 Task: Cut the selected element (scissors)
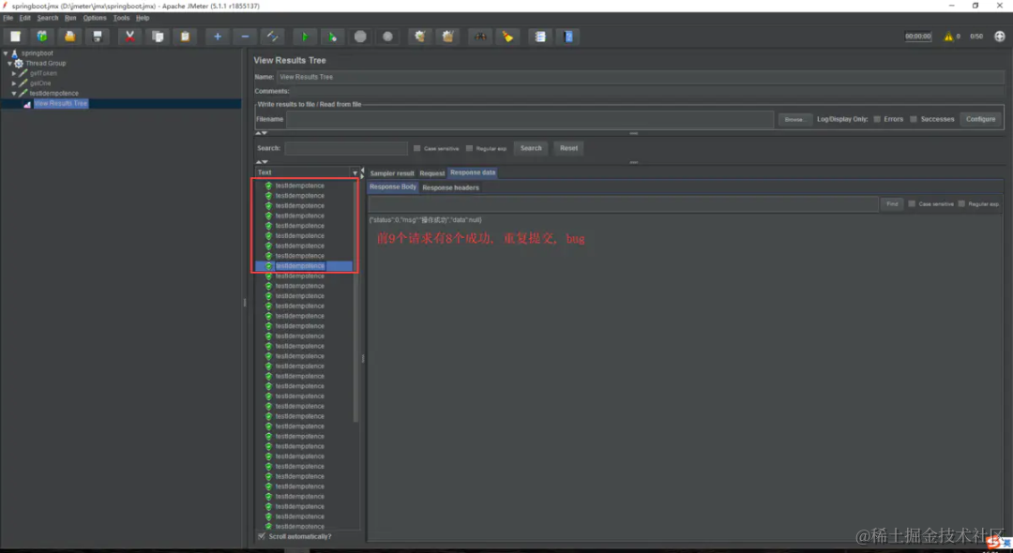click(129, 37)
